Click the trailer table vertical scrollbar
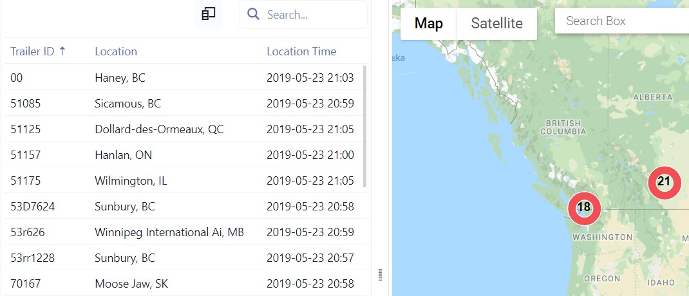The image size is (689, 296). tap(364, 127)
